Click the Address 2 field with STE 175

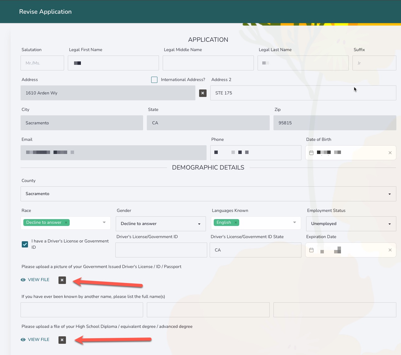tap(303, 93)
